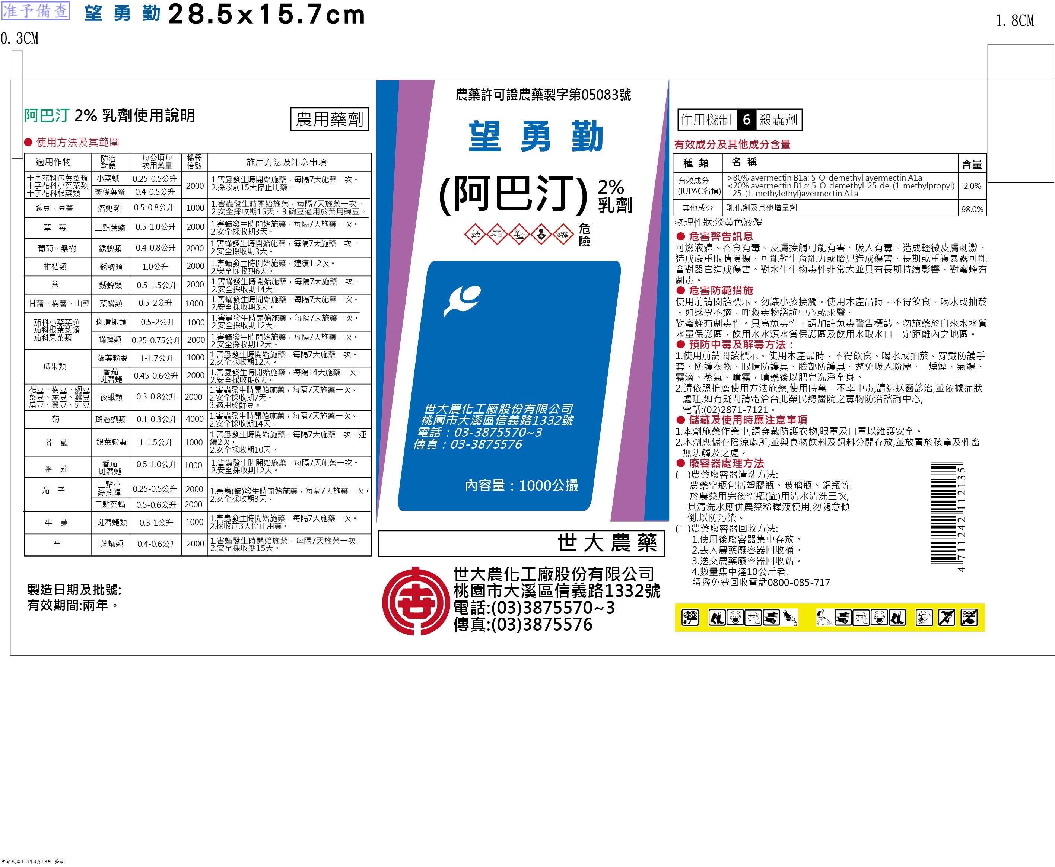This screenshot has height=867, width=1055.
Task: Click the 製造日期及批號 label
Action: pyautogui.click(x=74, y=590)
